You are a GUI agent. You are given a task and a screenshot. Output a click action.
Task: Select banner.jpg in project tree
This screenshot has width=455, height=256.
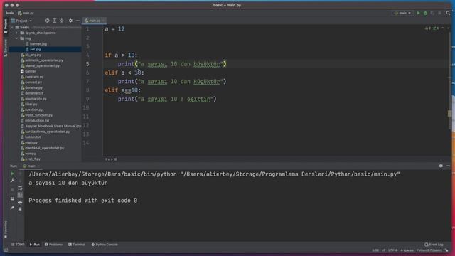coord(38,44)
